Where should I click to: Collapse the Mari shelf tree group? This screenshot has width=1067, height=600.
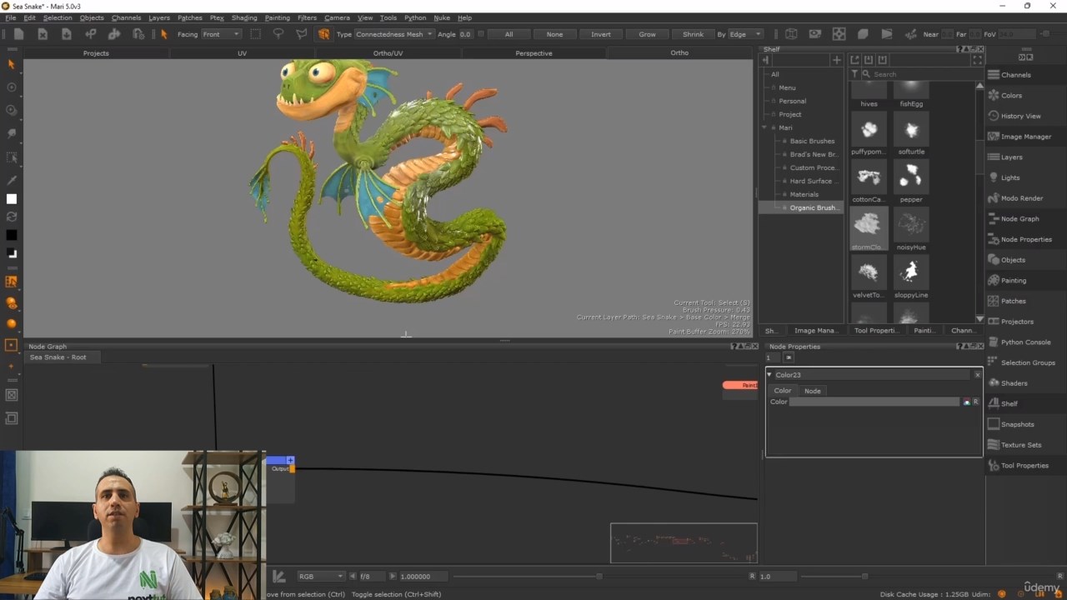[764, 127]
